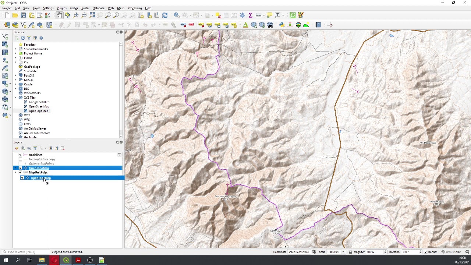The width and height of the screenshot is (471, 265).
Task: Open the Measure tool dropdown arrow
Action: click(263, 15)
